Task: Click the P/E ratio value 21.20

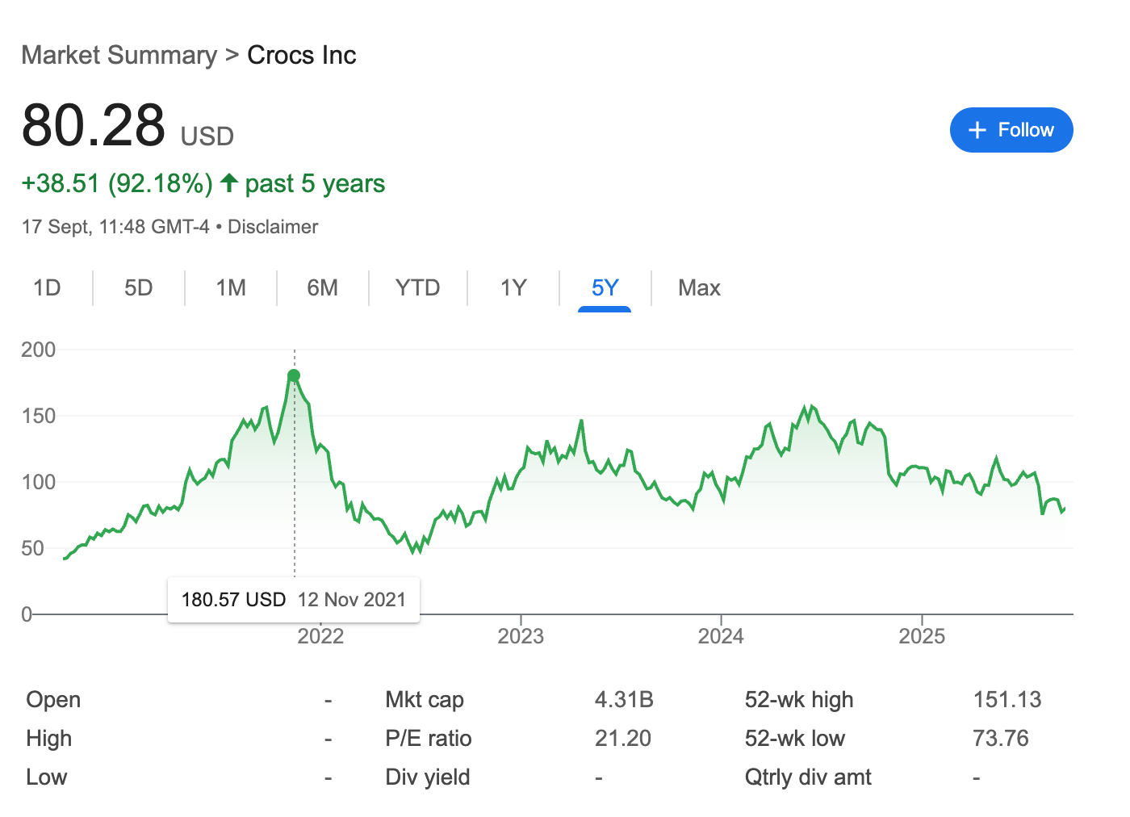Action: tap(623, 738)
